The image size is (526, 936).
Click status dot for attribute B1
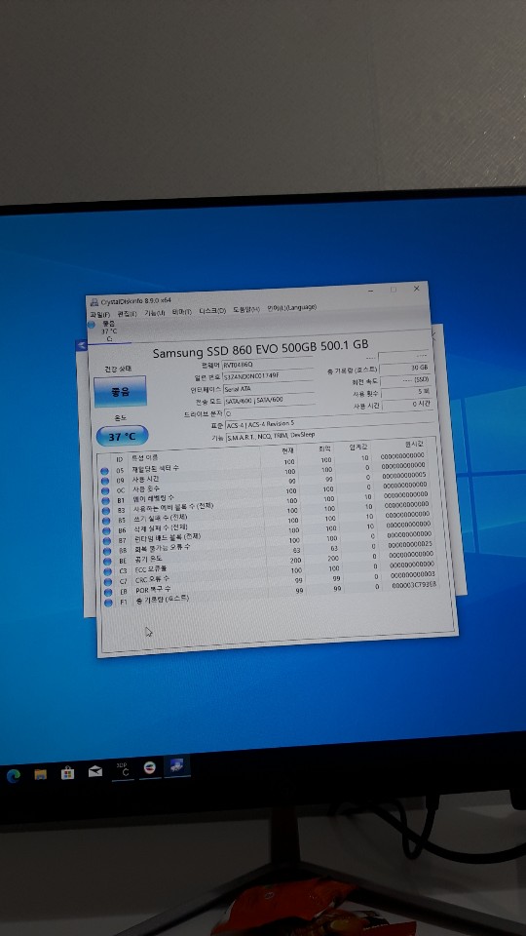[x=105, y=501]
